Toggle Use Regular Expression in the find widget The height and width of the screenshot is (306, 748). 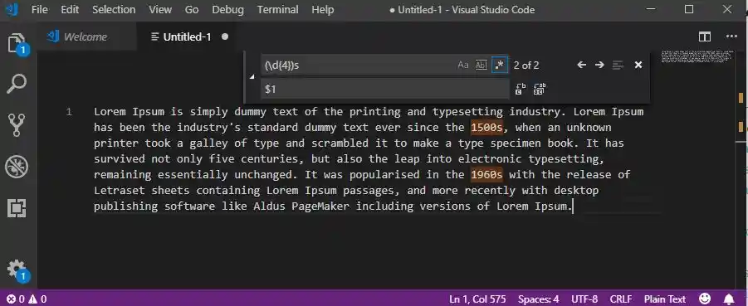click(x=499, y=65)
